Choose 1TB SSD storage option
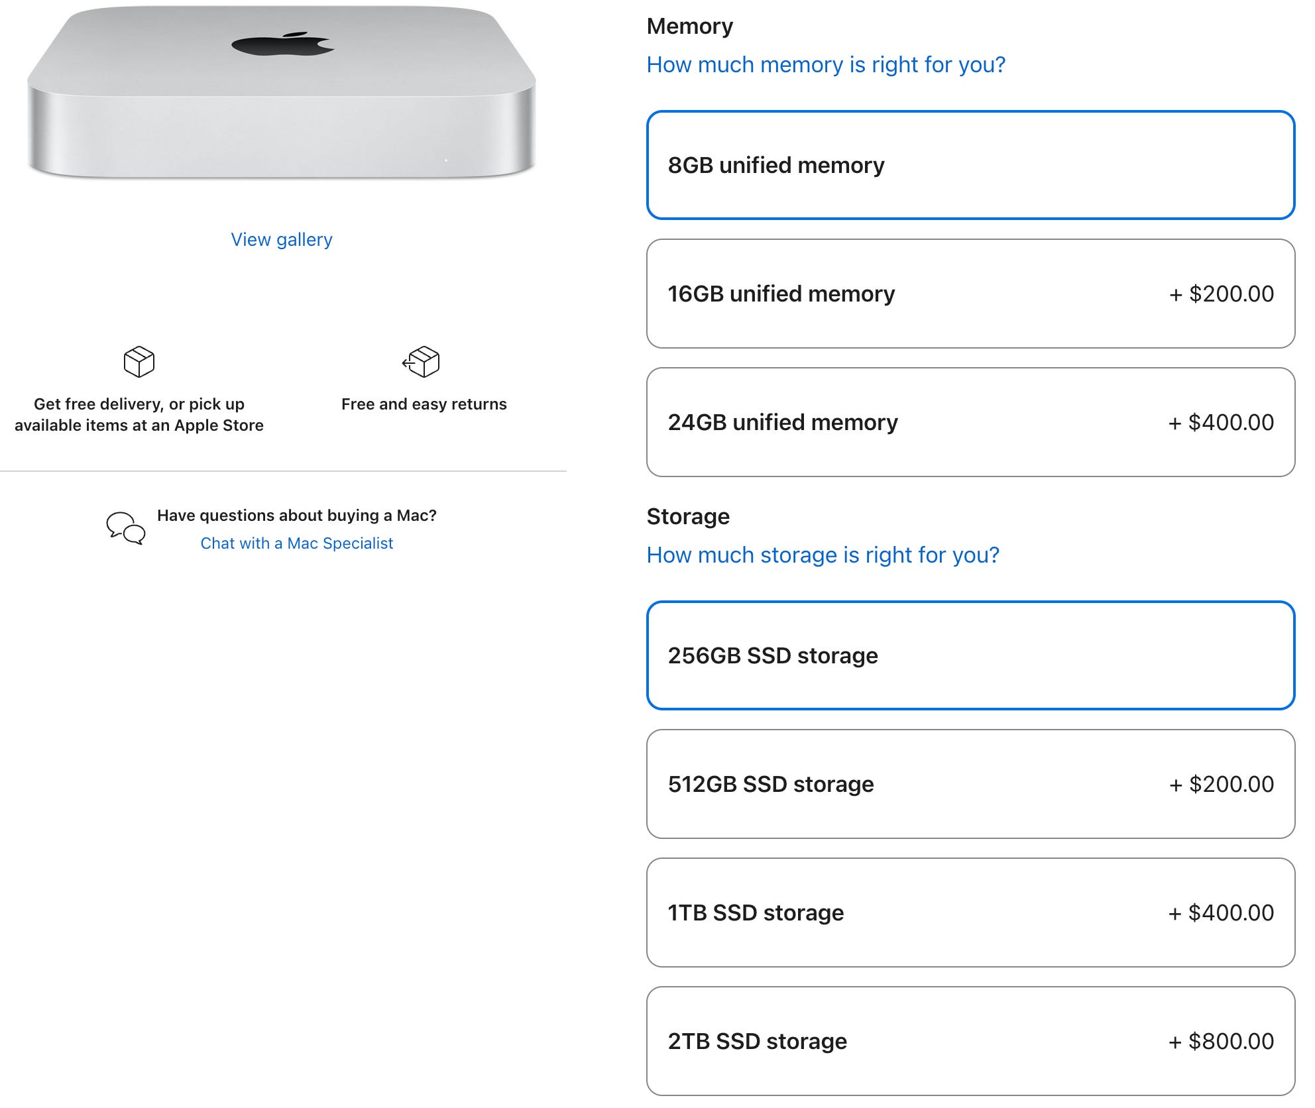1315x1108 pixels. (x=970, y=913)
